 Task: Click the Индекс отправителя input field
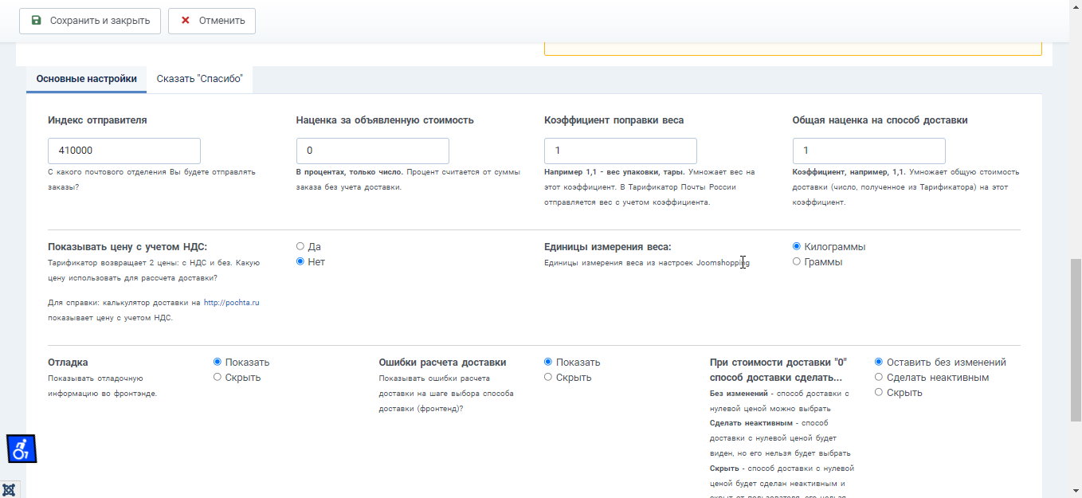pos(124,151)
